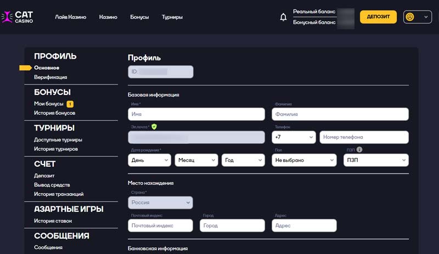Select the +7 phone code dropdown

pyautogui.click(x=293, y=137)
